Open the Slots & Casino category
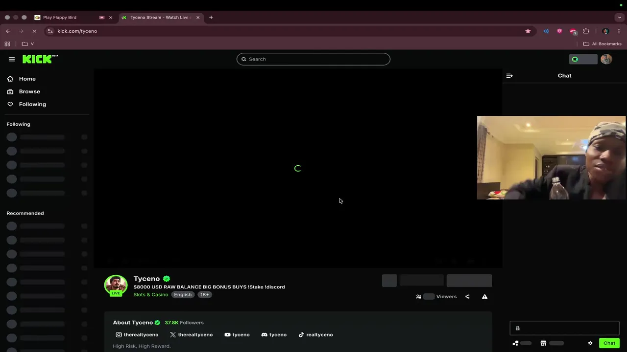Viewport: 627px width, 352px height. pyautogui.click(x=151, y=295)
